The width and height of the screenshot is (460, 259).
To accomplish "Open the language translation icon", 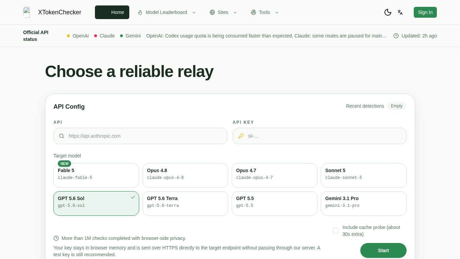I will (x=400, y=12).
